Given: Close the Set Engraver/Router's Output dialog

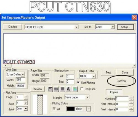Looking at the screenshot, I should pos(134,17).
